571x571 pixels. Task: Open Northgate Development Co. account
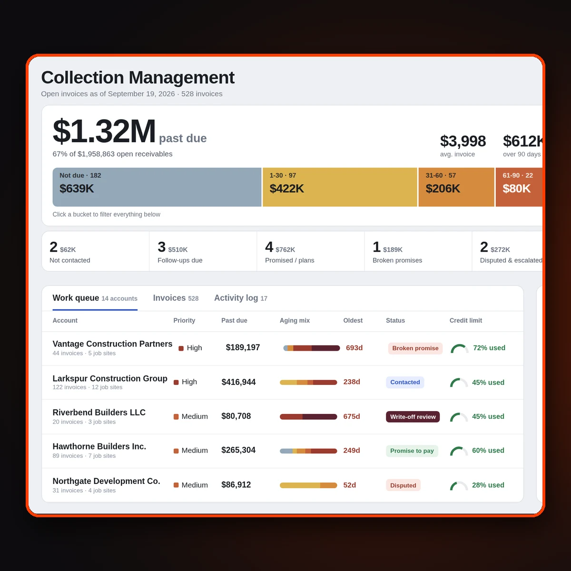(x=107, y=481)
